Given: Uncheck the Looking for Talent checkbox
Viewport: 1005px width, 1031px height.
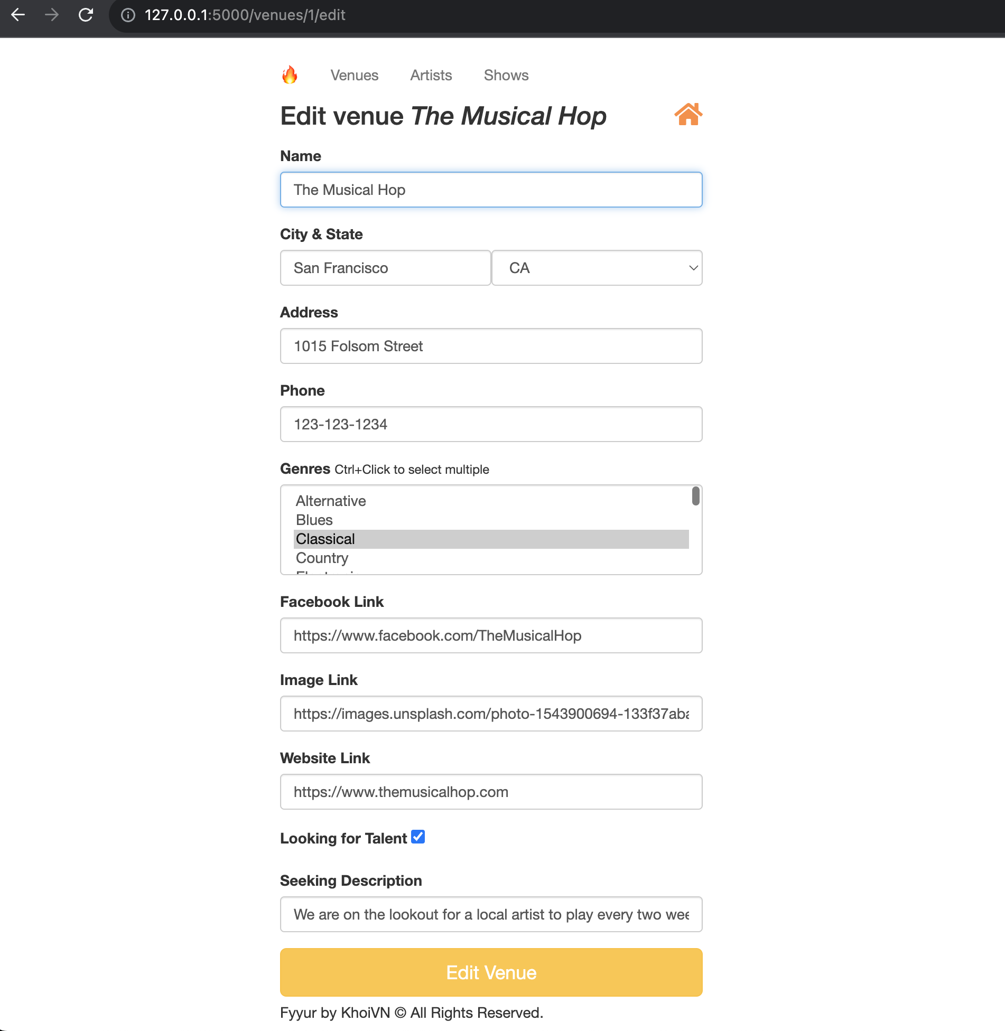Looking at the screenshot, I should point(418,837).
